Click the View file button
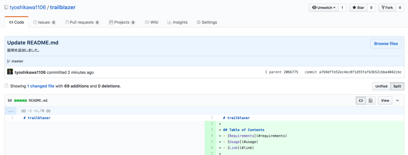This screenshot has height=155, width=408. [385, 101]
